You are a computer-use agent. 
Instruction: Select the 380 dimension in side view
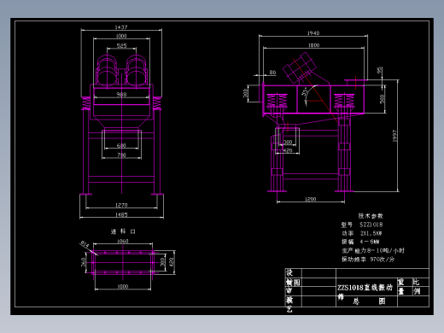pyautogui.click(x=288, y=142)
